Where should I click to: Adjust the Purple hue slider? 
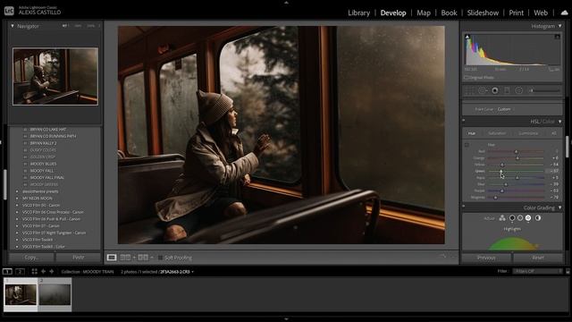(x=516, y=191)
